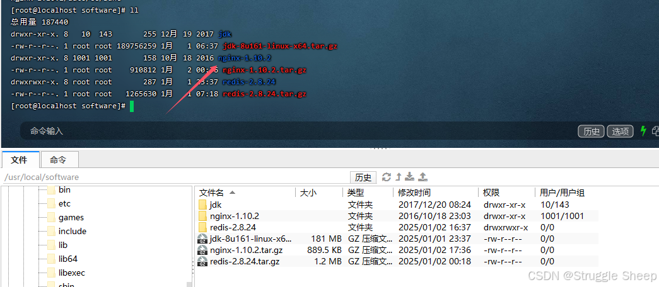Click GZ archive icon of nginx-1.10.2.tar.gz
The image size is (659, 287).
[x=202, y=250]
